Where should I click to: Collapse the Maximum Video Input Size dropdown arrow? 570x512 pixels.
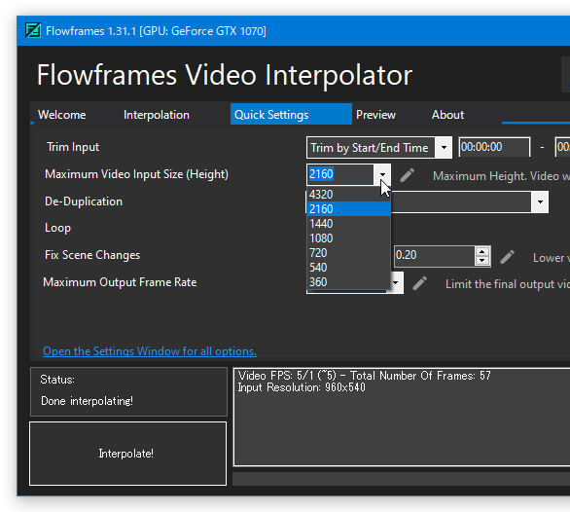tap(382, 174)
